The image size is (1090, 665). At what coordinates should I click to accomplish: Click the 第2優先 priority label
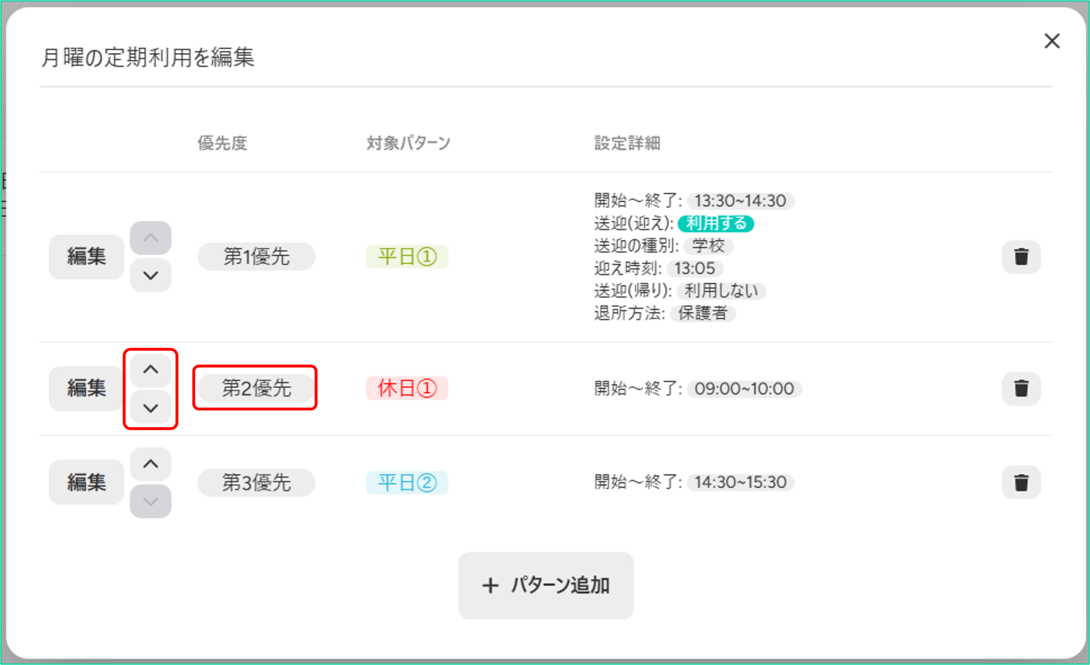click(x=256, y=388)
